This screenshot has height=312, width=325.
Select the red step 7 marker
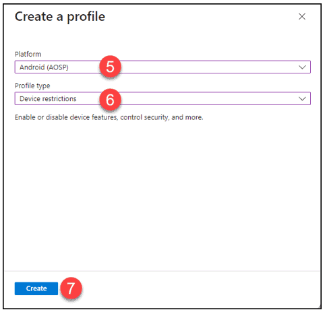click(x=71, y=288)
